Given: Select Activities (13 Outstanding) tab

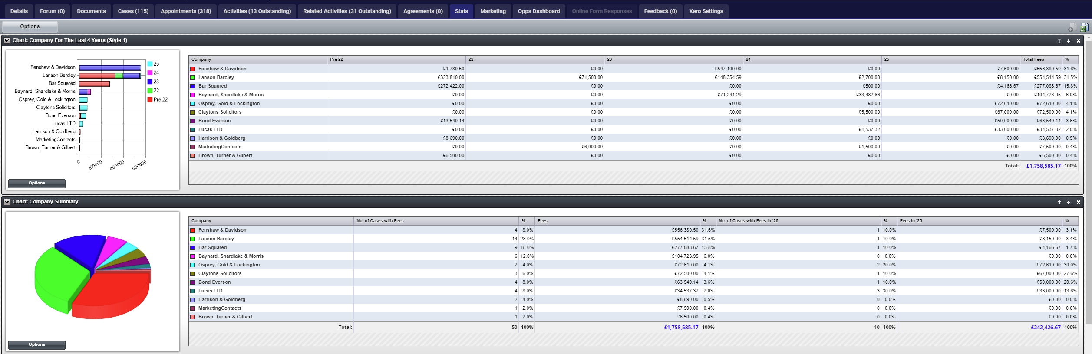Looking at the screenshot, I should tap(257, 11).
